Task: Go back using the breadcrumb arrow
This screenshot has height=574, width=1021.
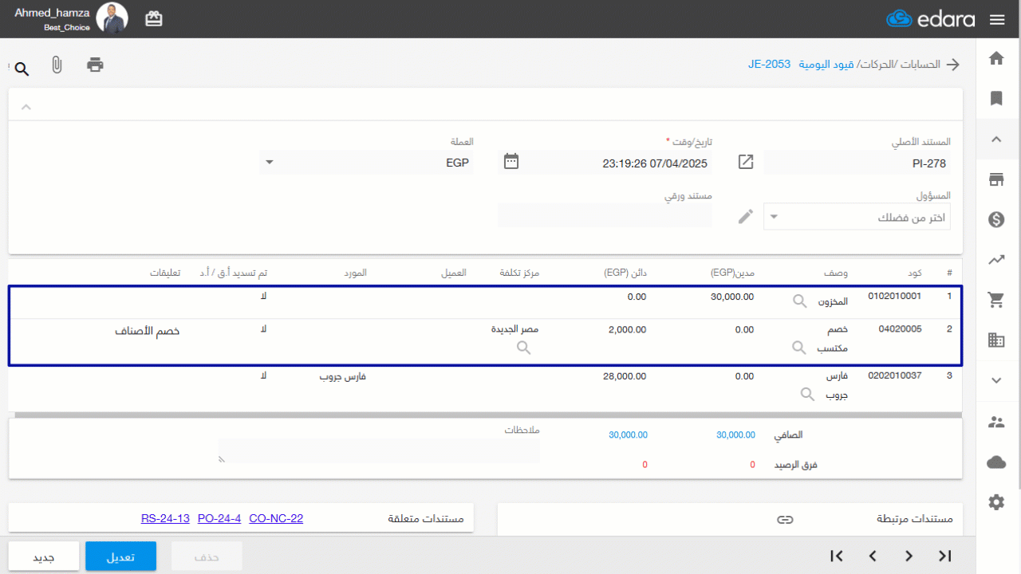Action: click(x=953, y=65)
